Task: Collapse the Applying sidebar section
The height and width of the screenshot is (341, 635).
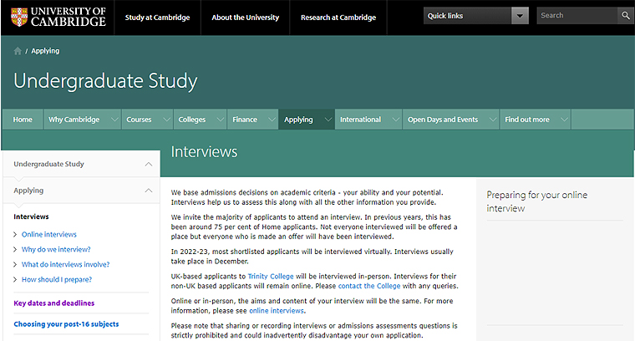Action: coord(149,191)
